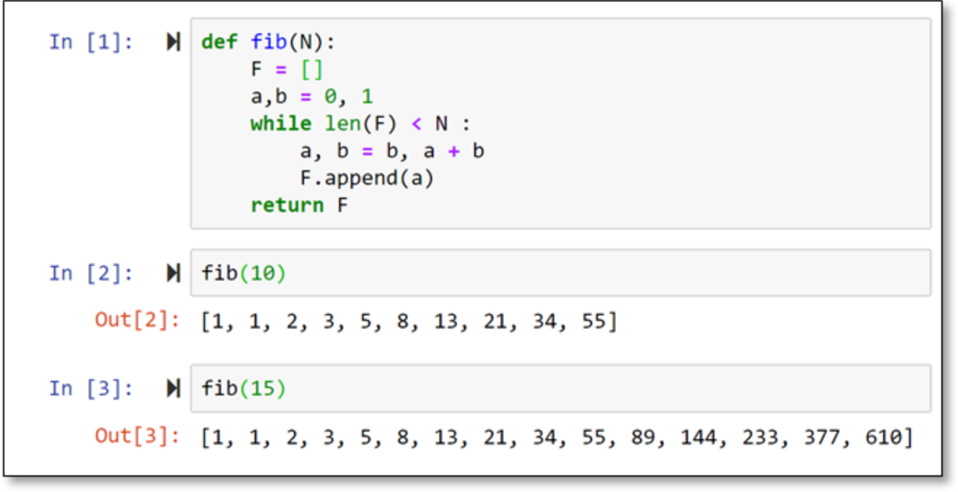Click the 'def fib(N):' line
This screenshot has height=492, width=958.
(x=268, y=42)
